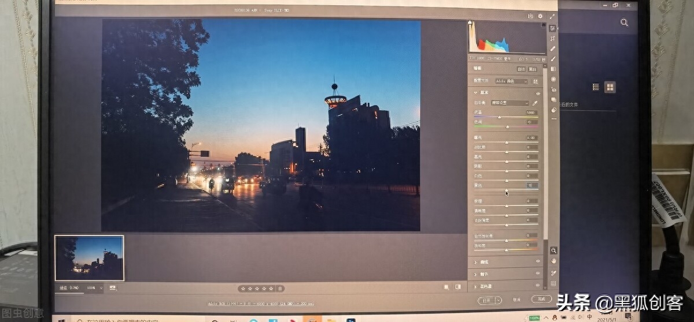Image resolution: width=694 pixels, height=322 pixels.
Task: Click the search icon in background window
Action: click(x=624, y=23)
